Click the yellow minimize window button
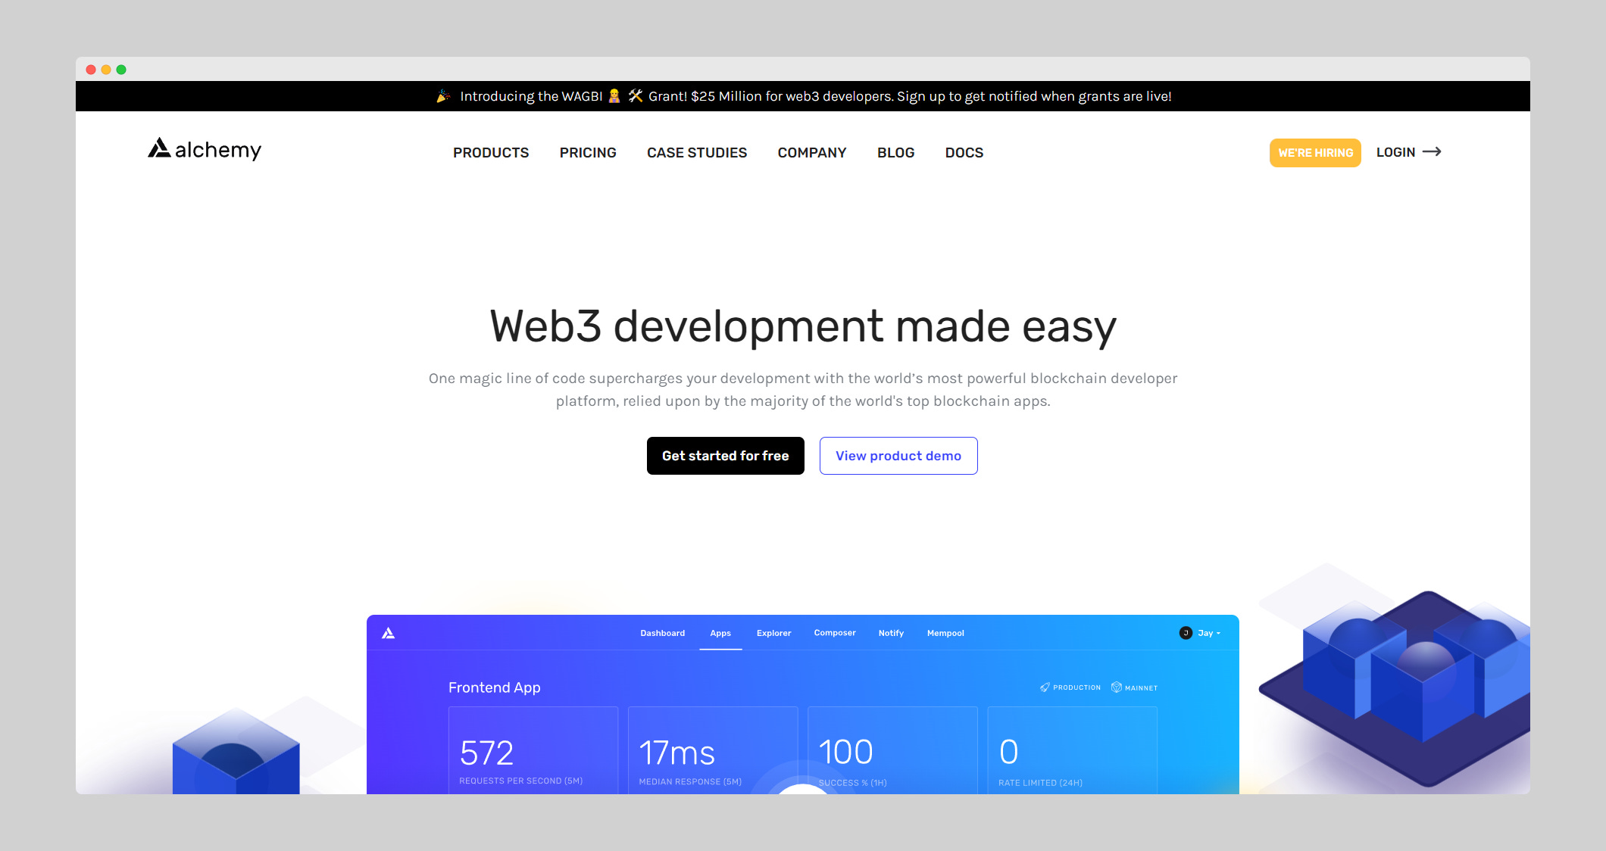 click(x=106, y=70)
